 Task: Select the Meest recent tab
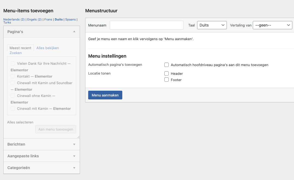(x=20, y=48)
